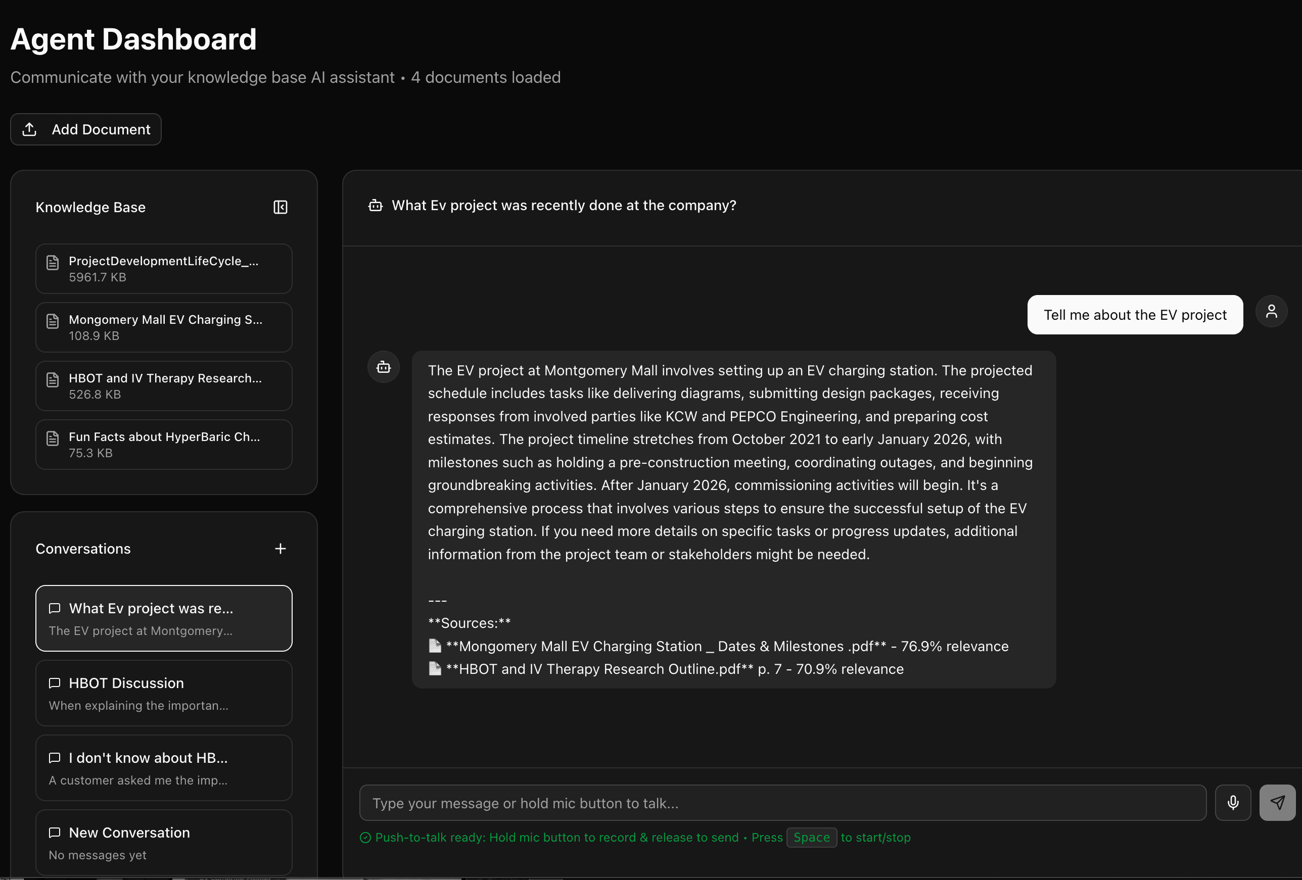1302x880 pixels.
Task: Click the Add Document button
Action: click(x=86, y=130)
